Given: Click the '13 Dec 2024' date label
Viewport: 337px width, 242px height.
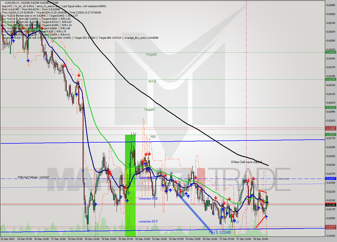Looking at the screenshot, I should [x=8, y=239].
